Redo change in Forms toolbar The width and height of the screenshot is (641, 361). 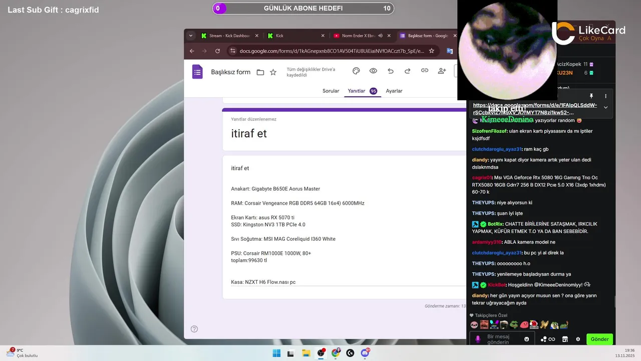click(408, 71)
